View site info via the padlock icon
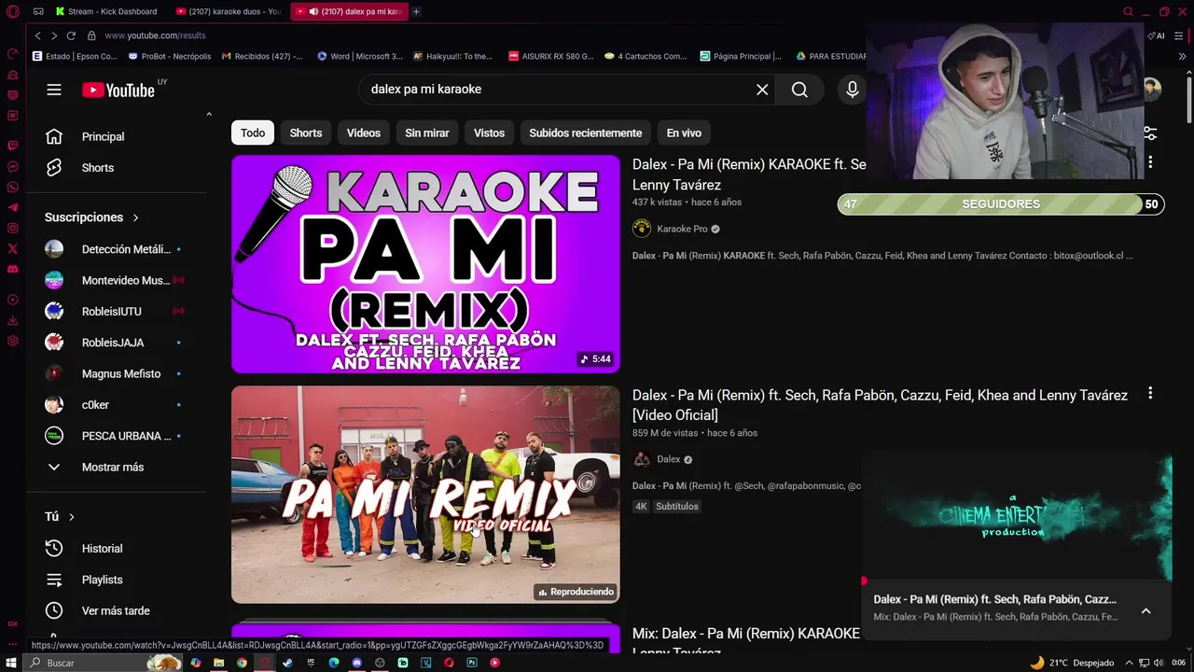 pos(91,35)
